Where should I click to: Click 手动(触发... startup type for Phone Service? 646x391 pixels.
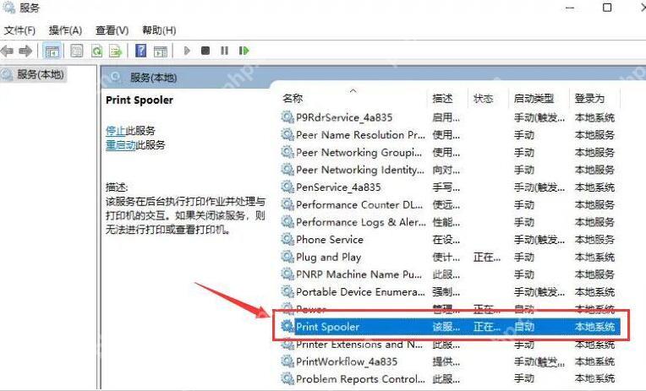539,240
